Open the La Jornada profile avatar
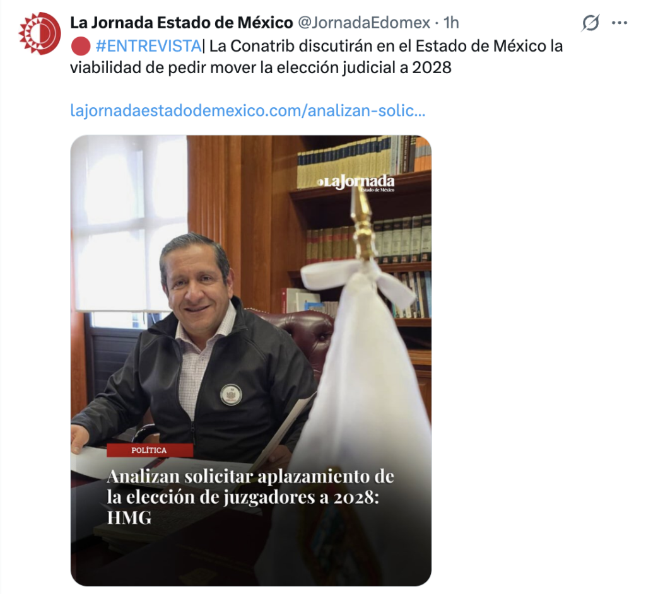 tap(40, 33)
